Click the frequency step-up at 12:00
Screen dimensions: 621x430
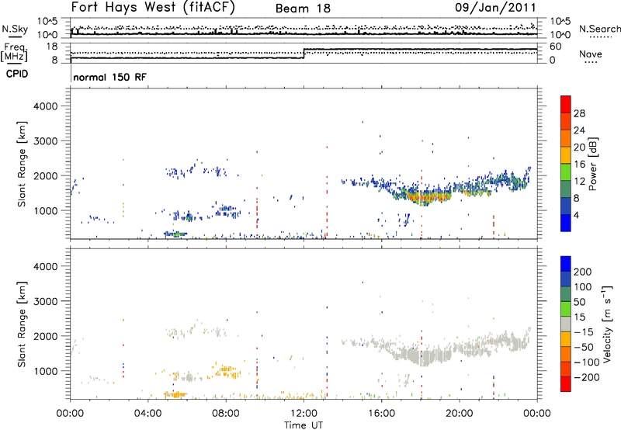[x=304, y=54]
